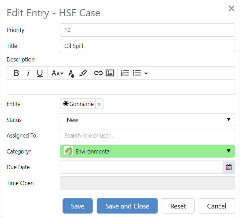Open the Status dropdown showing New
Viewport: 241px width, 218px height.
click(x=147, y=120)
